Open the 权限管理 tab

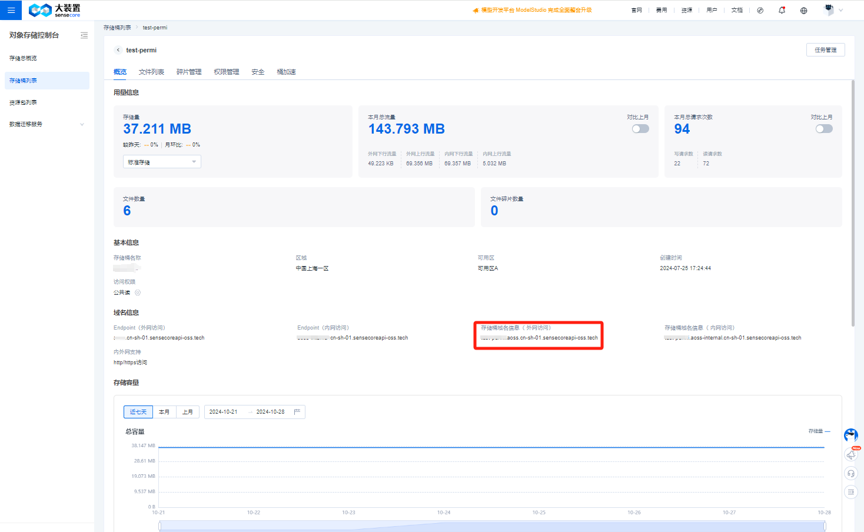tap(227, 72)
